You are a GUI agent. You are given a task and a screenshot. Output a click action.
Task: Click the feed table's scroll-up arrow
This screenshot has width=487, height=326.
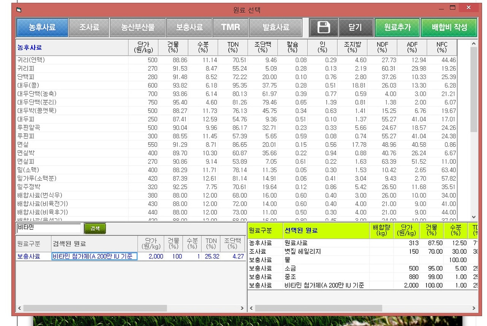click(474, 43)
